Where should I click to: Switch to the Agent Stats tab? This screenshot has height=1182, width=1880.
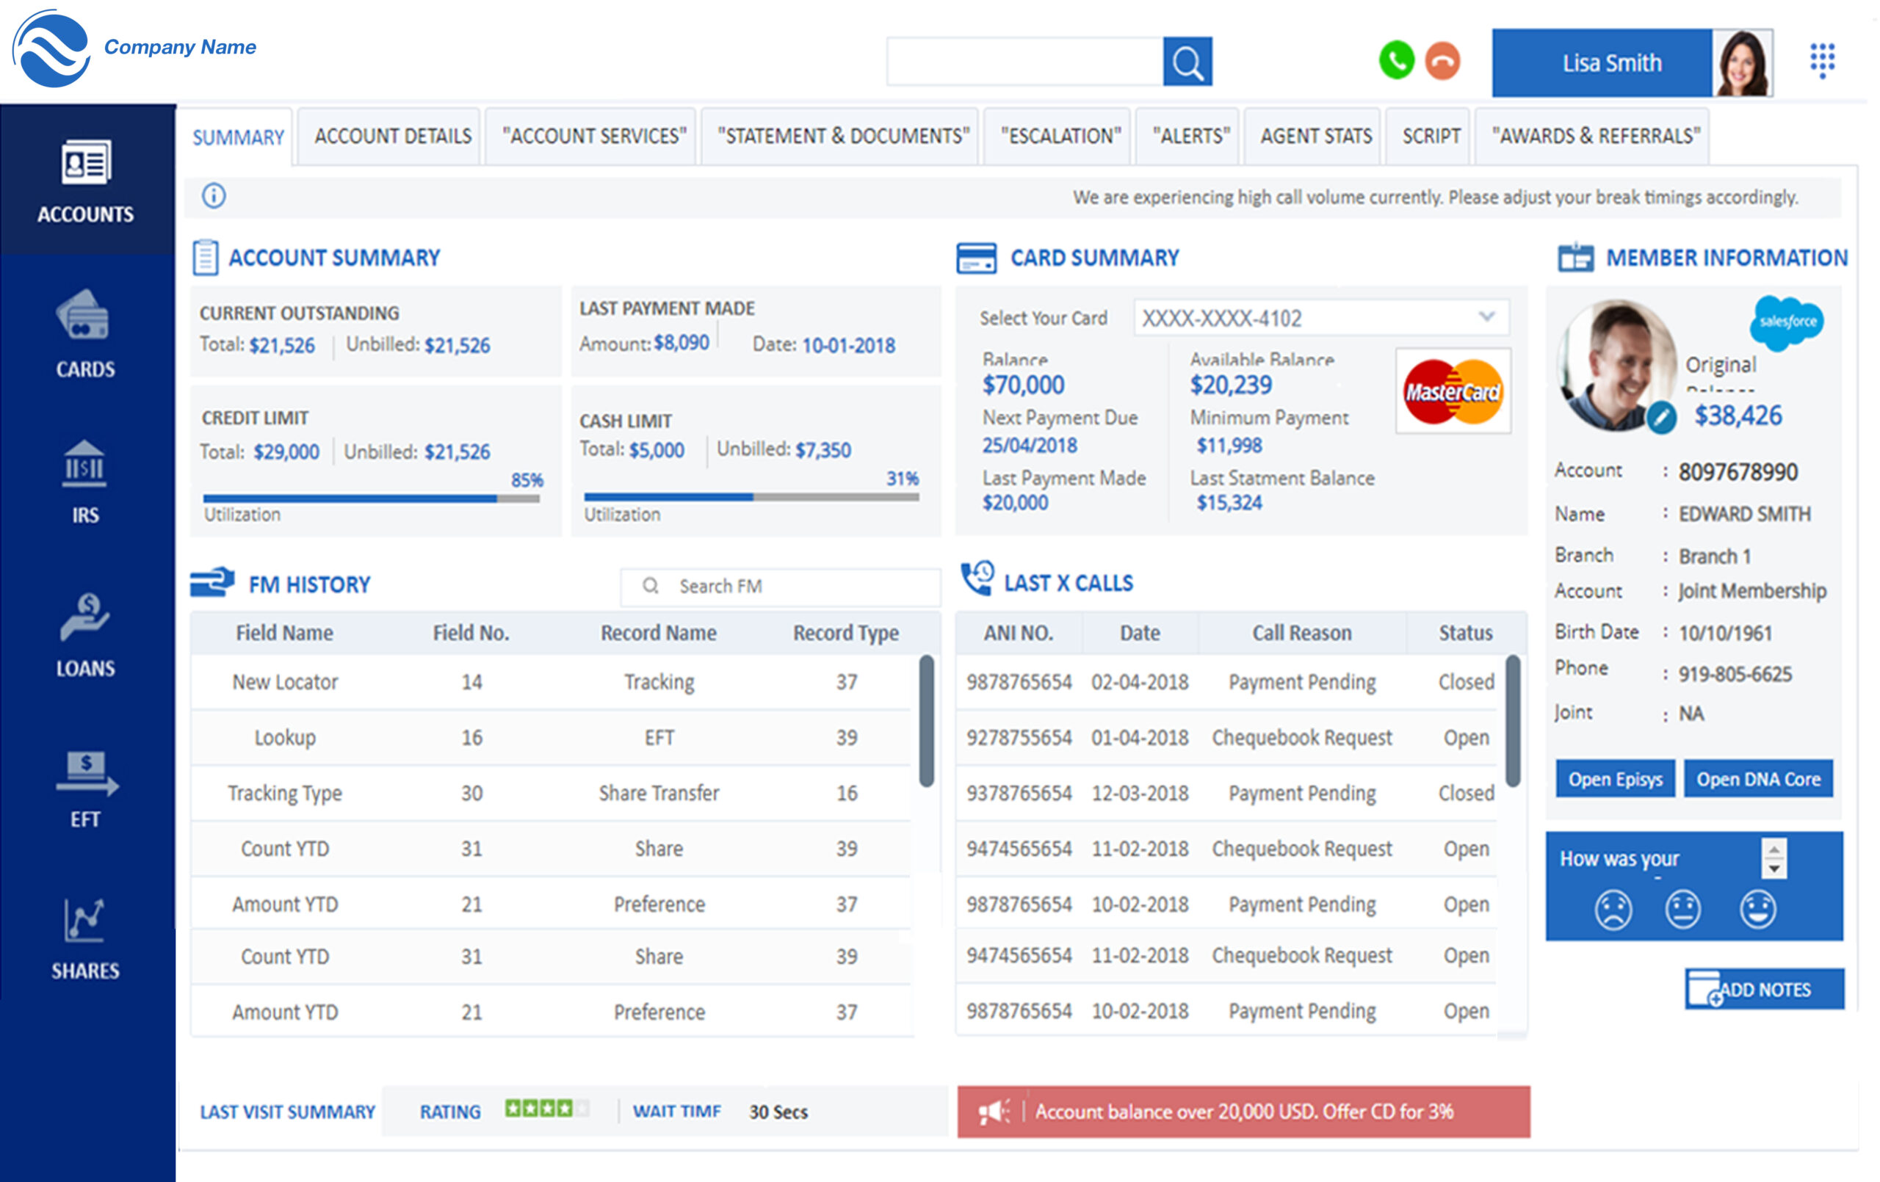(x=1315, y=137)
